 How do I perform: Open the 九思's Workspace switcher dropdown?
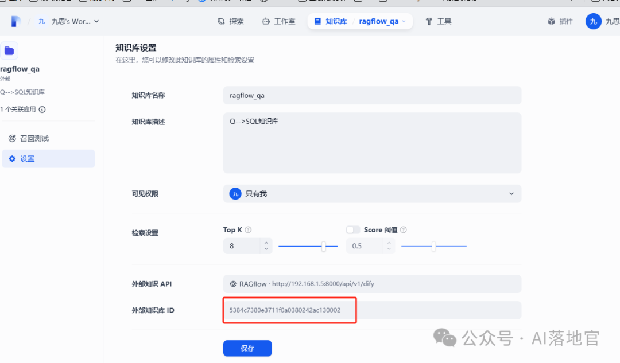pos(68,21)
